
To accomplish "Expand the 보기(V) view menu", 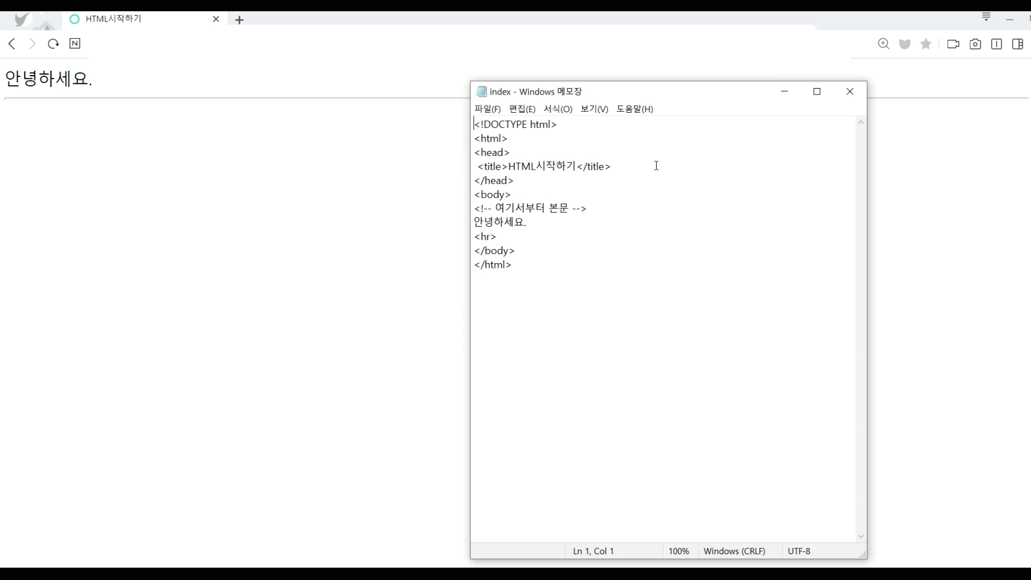I will 594,109.
